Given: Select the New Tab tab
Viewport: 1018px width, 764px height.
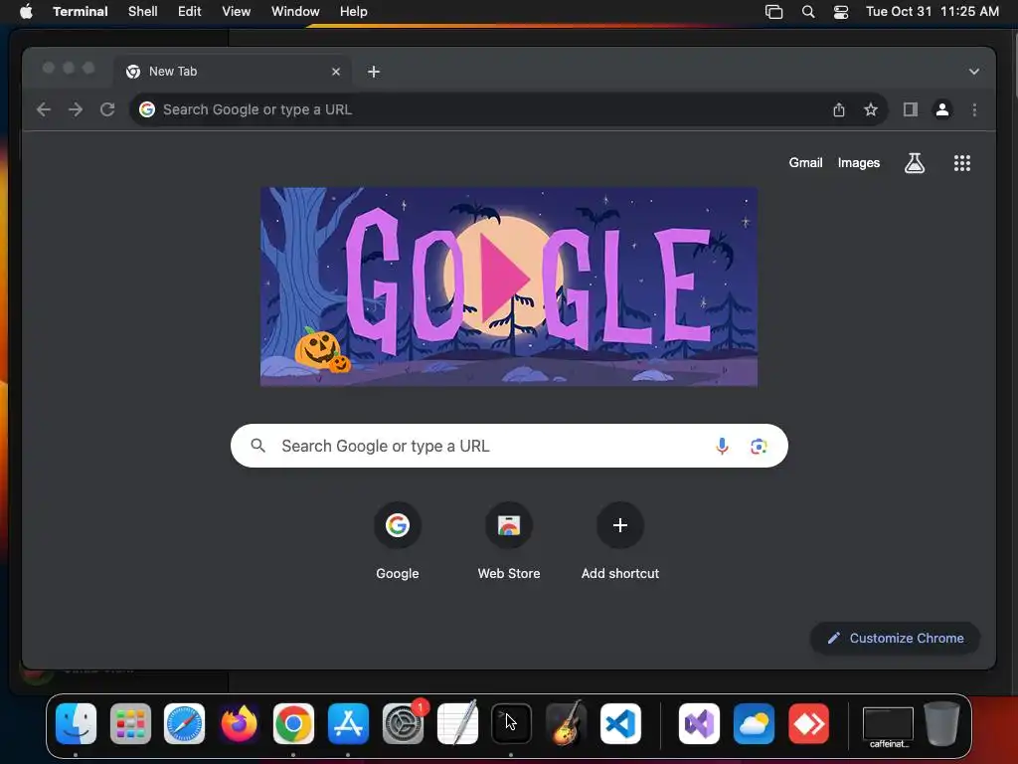Looking at the screenshot, I should (x=233, y=72).
